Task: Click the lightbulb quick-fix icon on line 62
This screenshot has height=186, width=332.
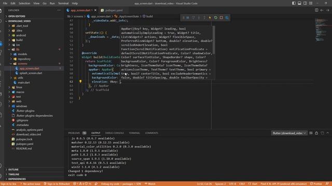Action: point(80,82)
